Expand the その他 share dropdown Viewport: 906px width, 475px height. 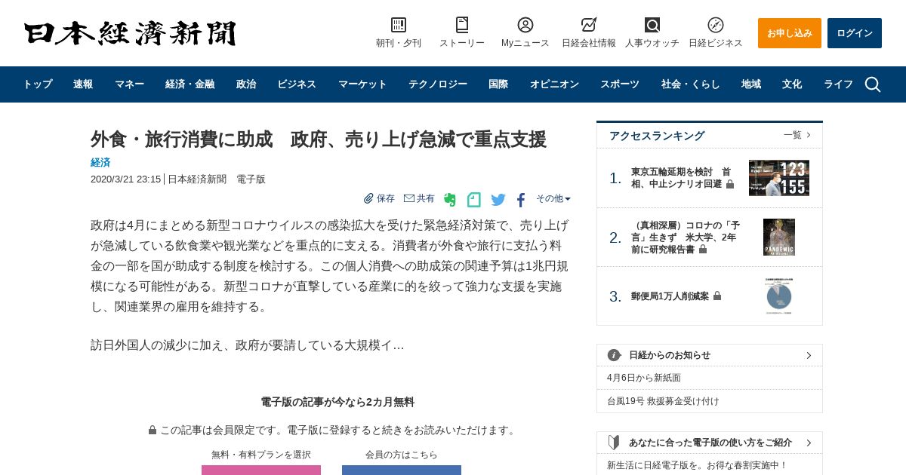[x=553, y=198]
